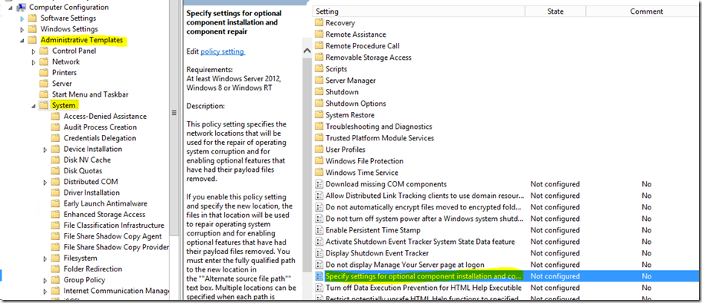This screenshot has width=702, height=303.
Task: Click the Disk Quotas folder icon
Action: [55, 171]
